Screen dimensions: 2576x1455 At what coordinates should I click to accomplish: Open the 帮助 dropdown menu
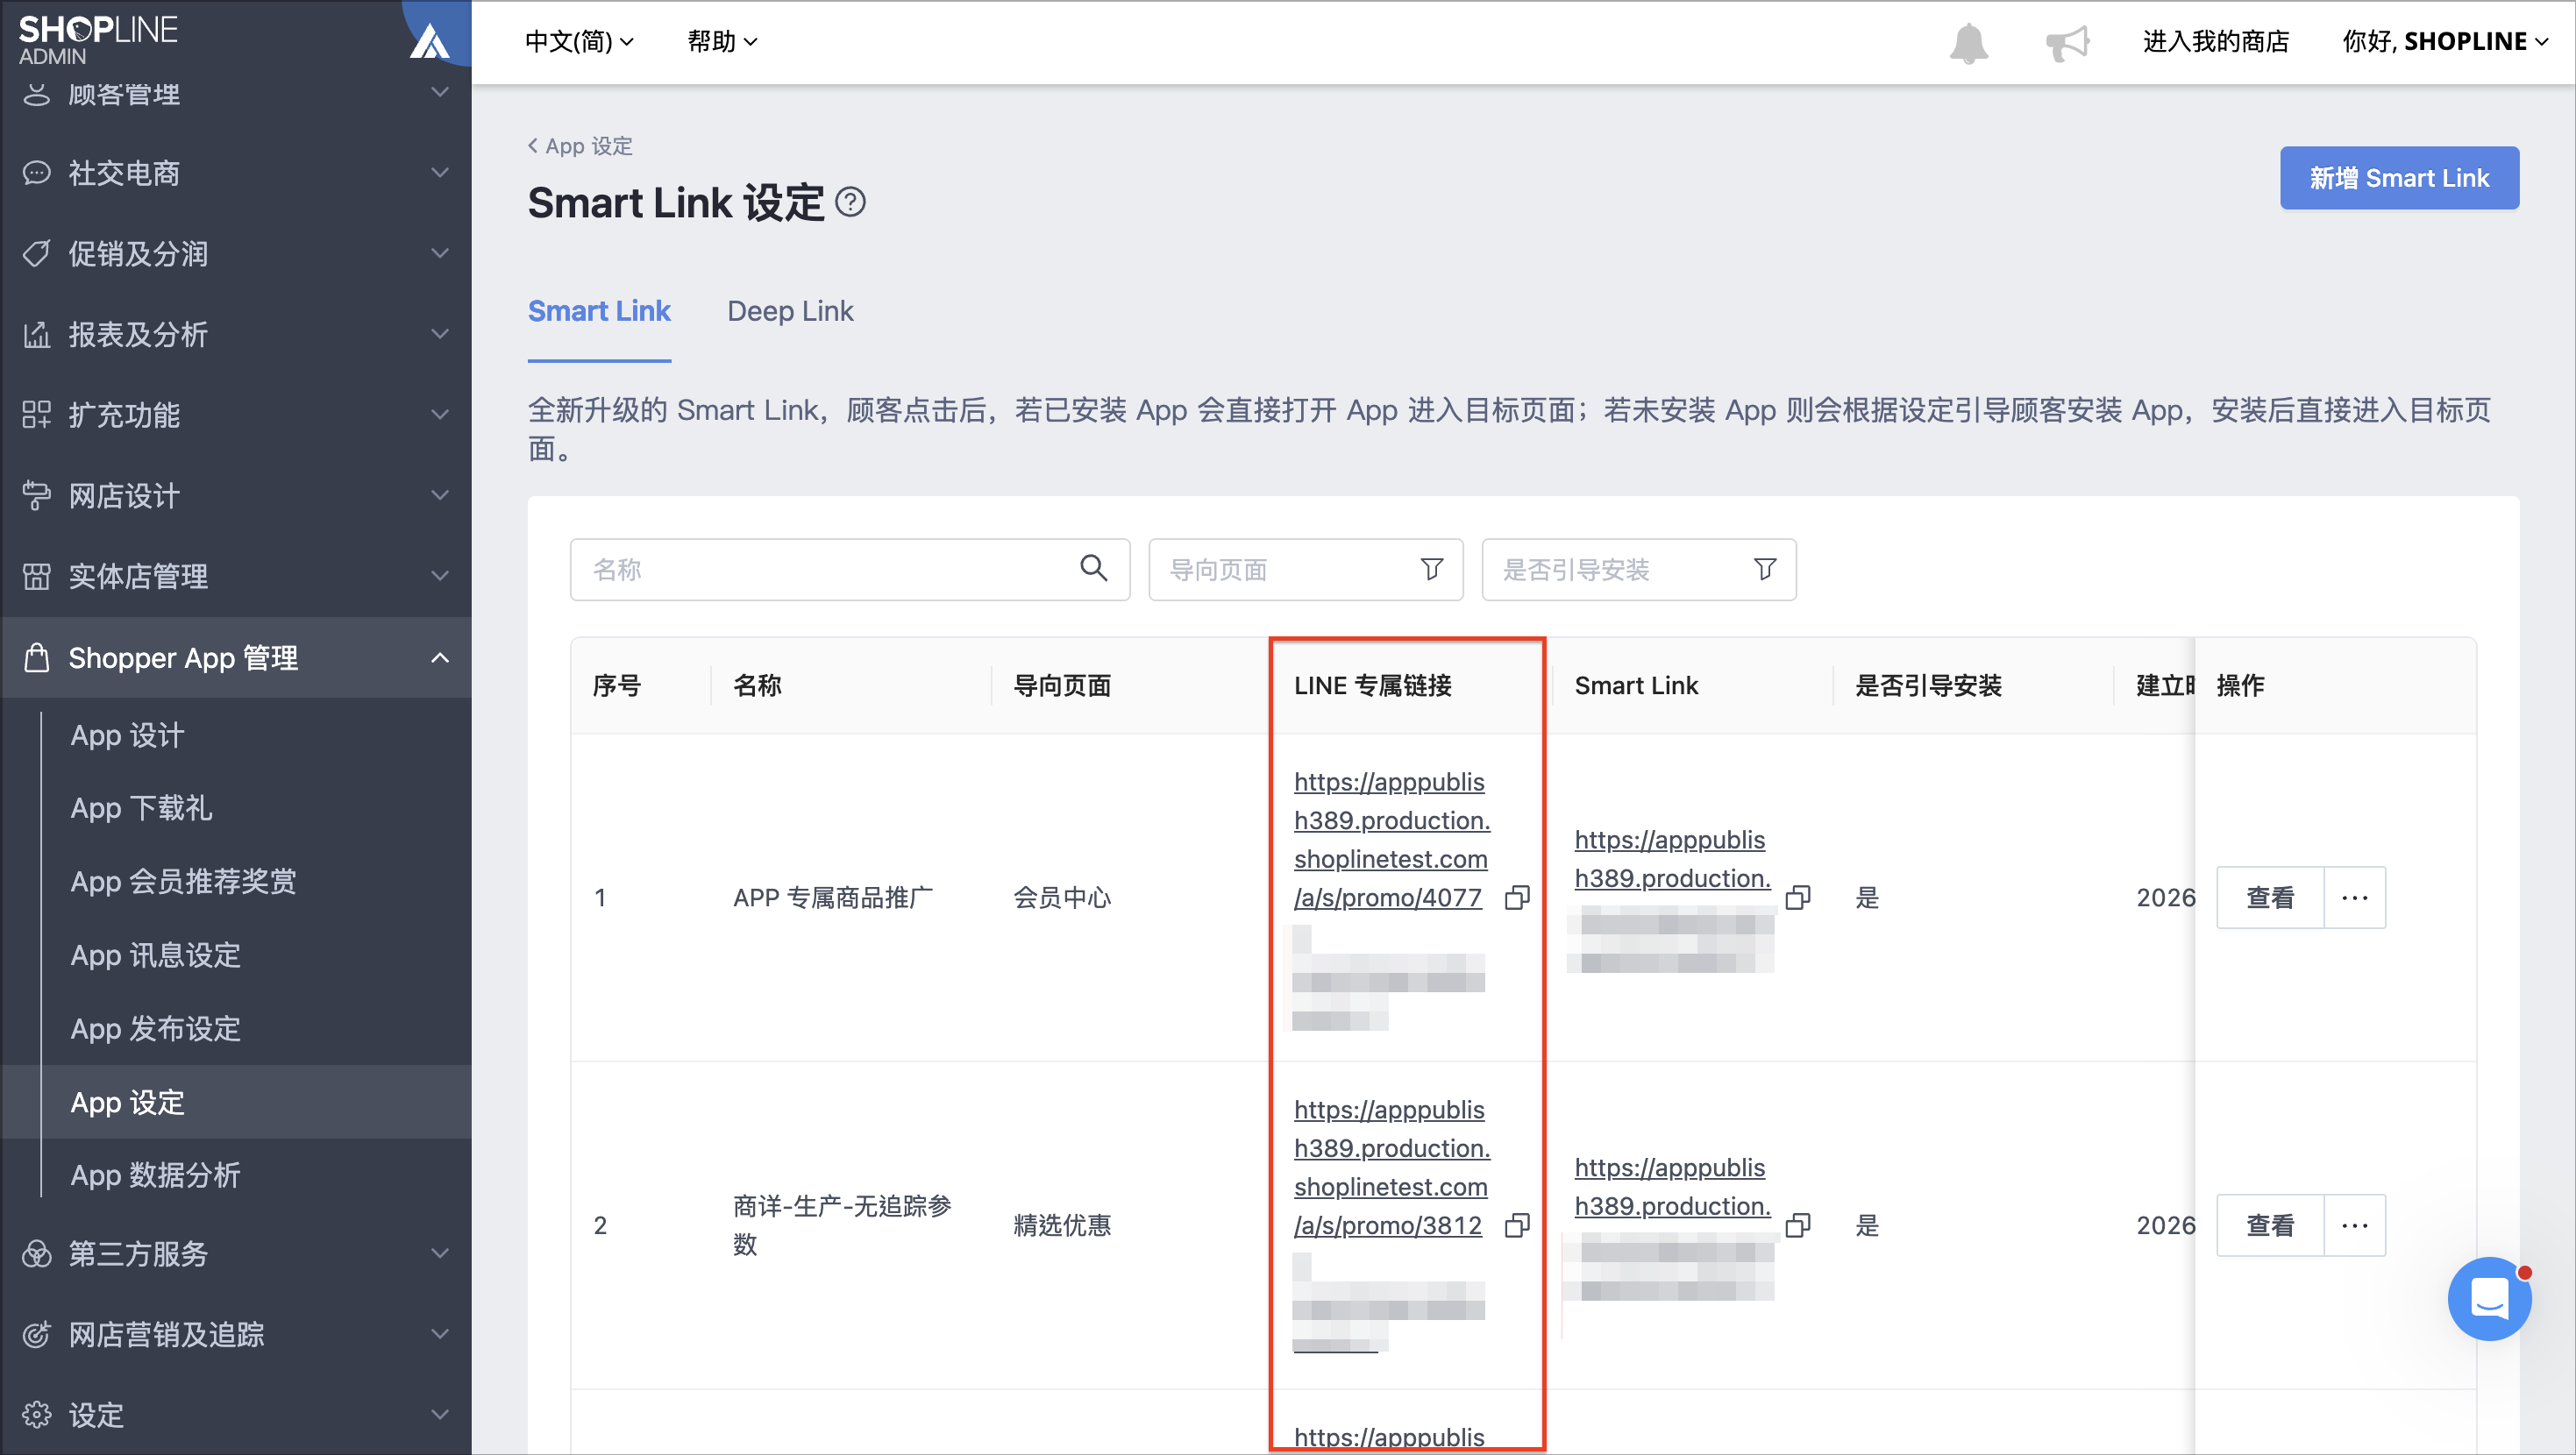point(722,41)
